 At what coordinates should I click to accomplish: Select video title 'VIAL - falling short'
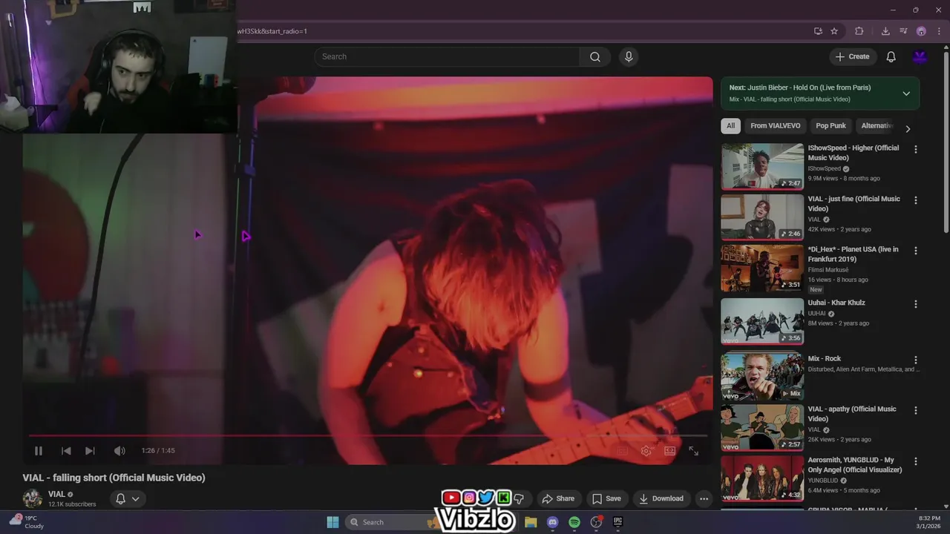[114, 478]
